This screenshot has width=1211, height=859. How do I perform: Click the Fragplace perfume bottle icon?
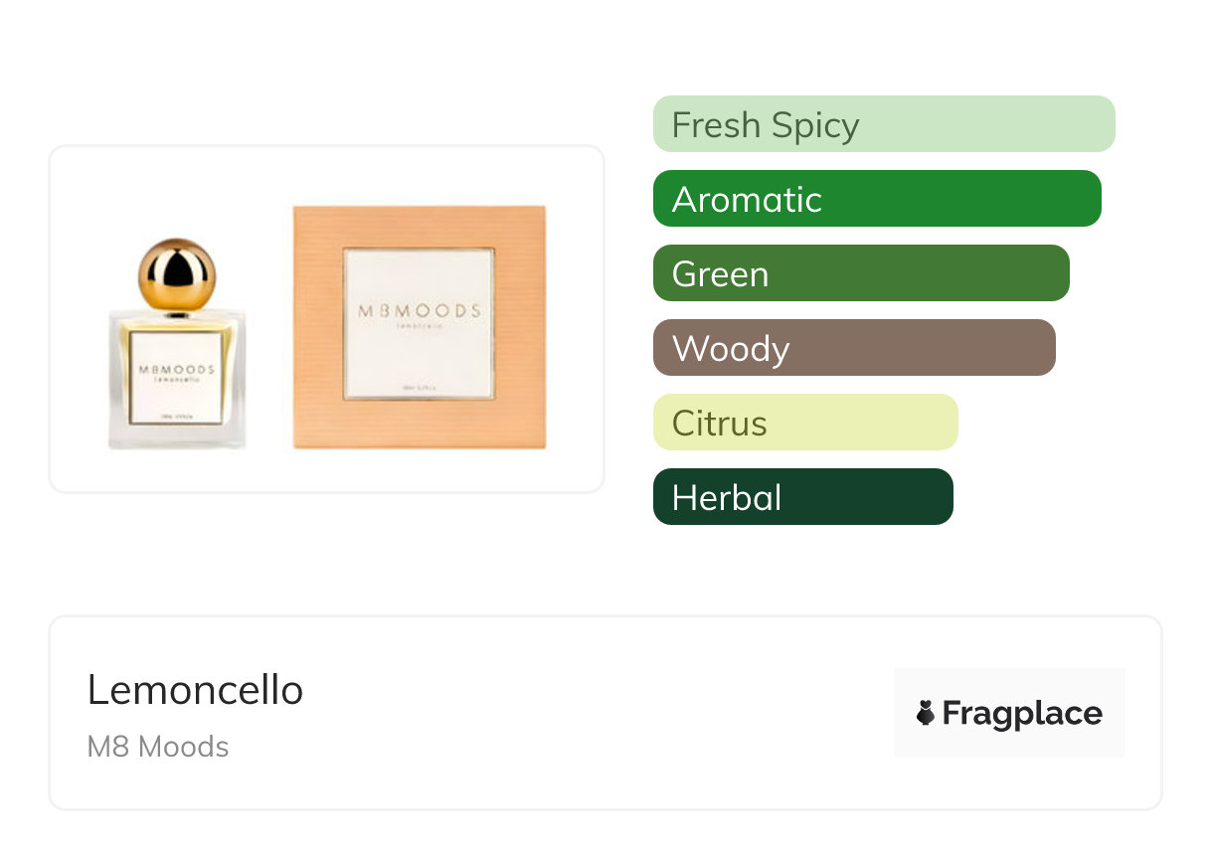(x=926, y=713)
